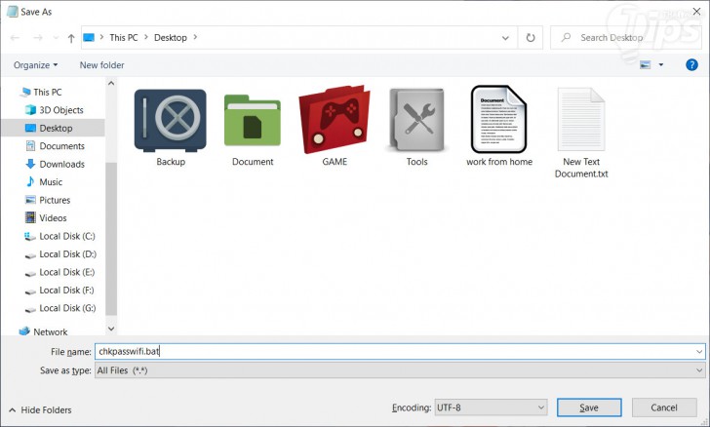Go up one folder level arrow

click(71, 38)
